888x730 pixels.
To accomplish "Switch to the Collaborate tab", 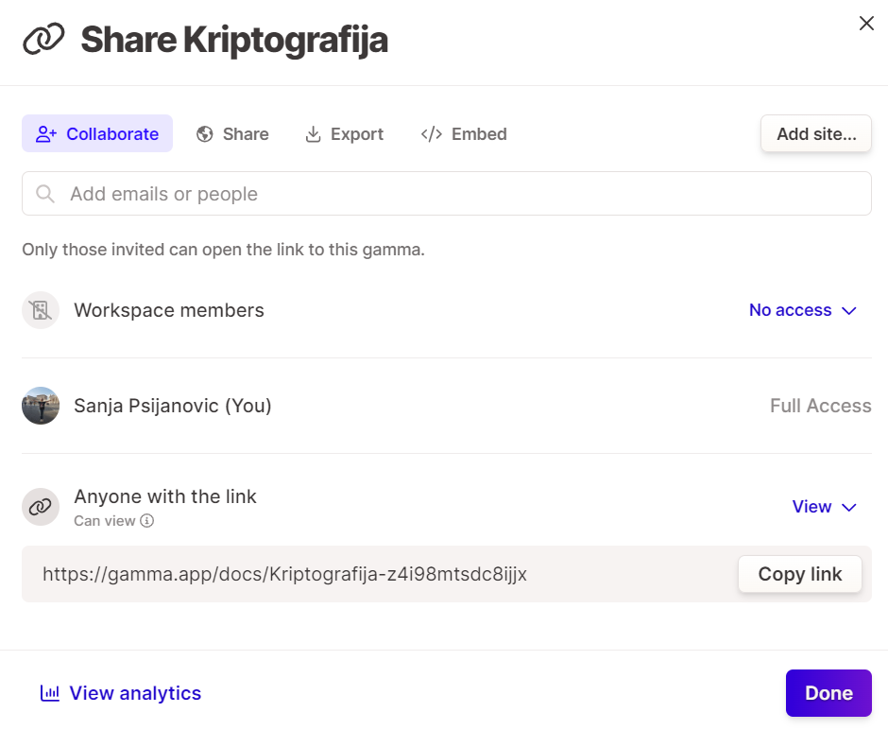I will (97, 134).
